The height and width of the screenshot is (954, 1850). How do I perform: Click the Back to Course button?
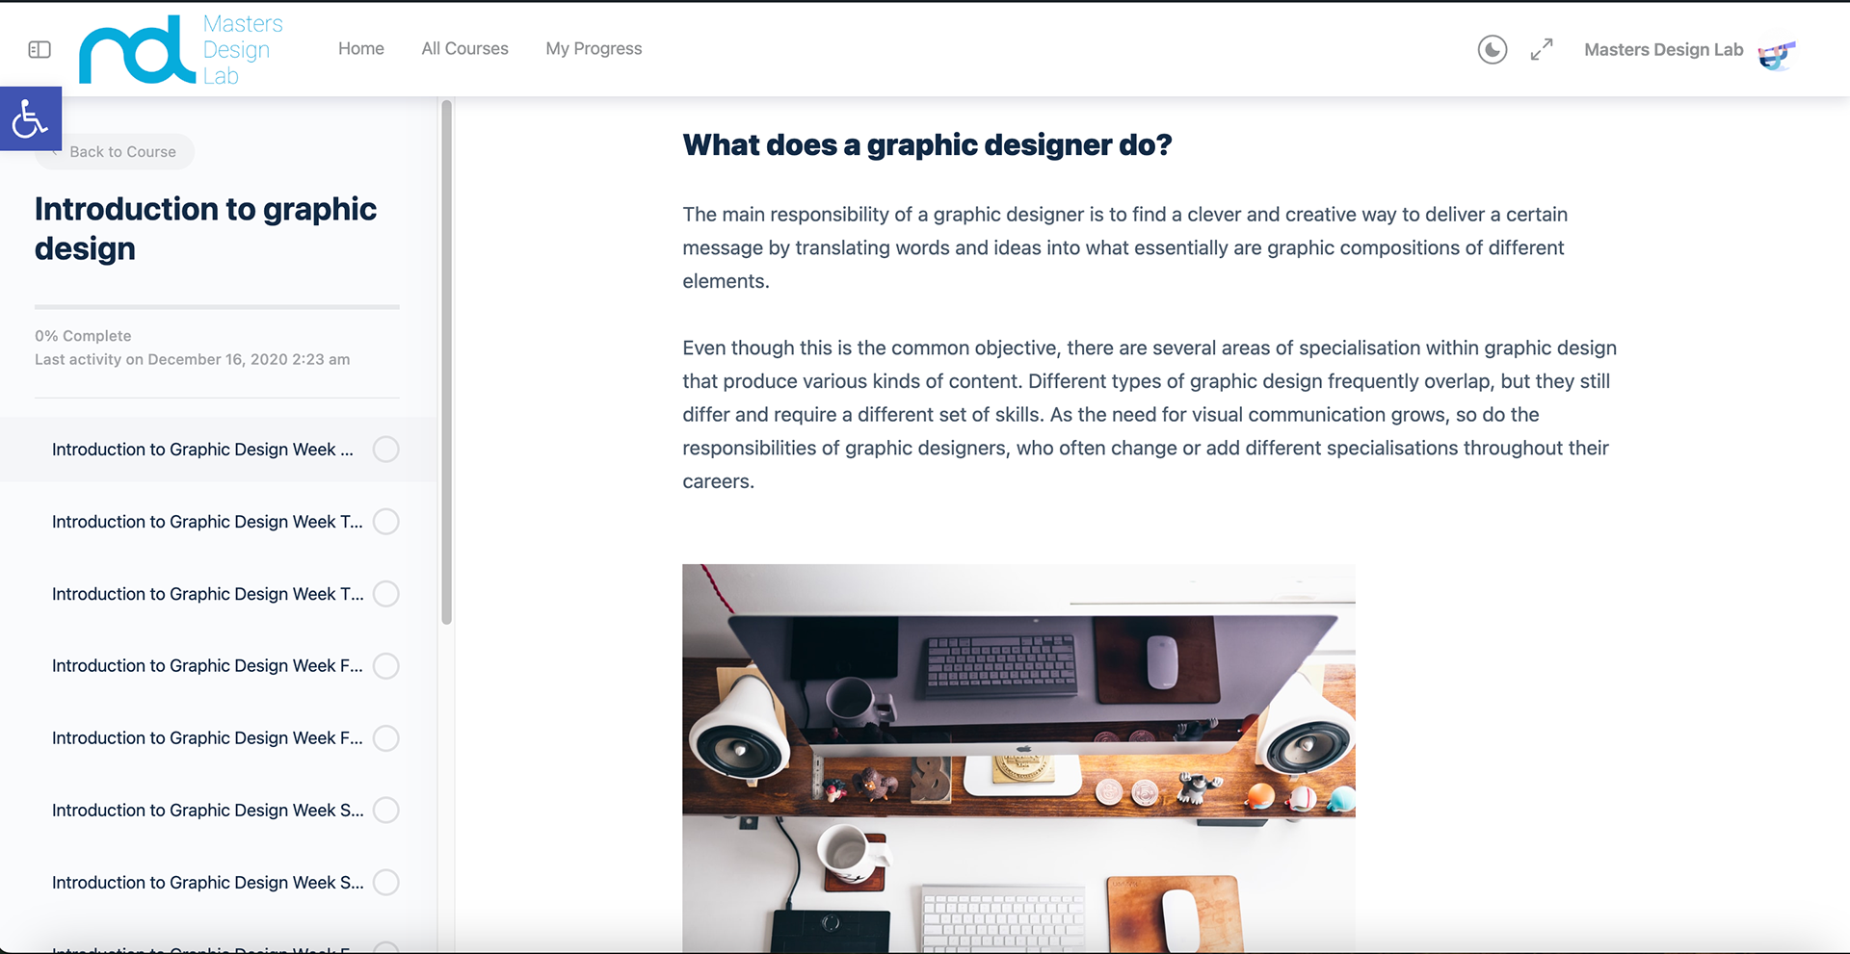tap(115, 151)
